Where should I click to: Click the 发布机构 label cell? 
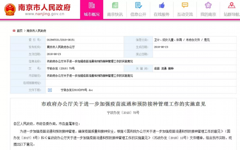coord(28,47)
